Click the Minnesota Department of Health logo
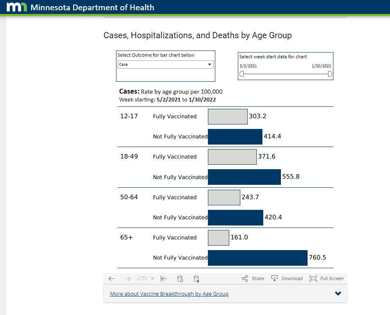This screenshot has height=315, width=390. [17, 7]
